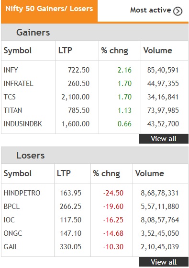This screenshot has height=268, width=189.
Task: Select the GAIL symbol in Losers
Action: [11, 247]
